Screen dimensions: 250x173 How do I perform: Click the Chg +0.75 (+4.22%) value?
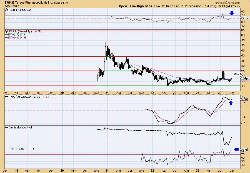coord(224,6)
